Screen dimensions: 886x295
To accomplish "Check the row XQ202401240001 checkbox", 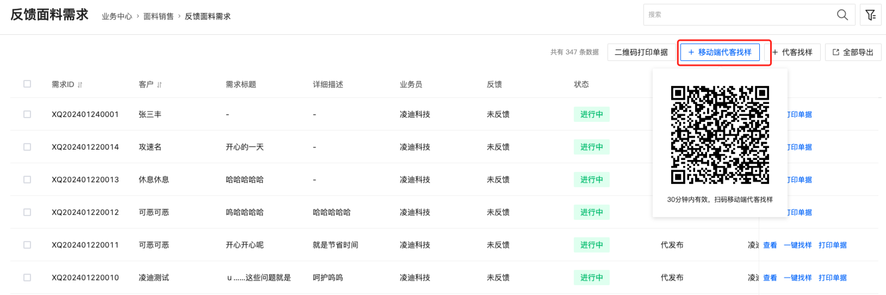I will point(27,114).
